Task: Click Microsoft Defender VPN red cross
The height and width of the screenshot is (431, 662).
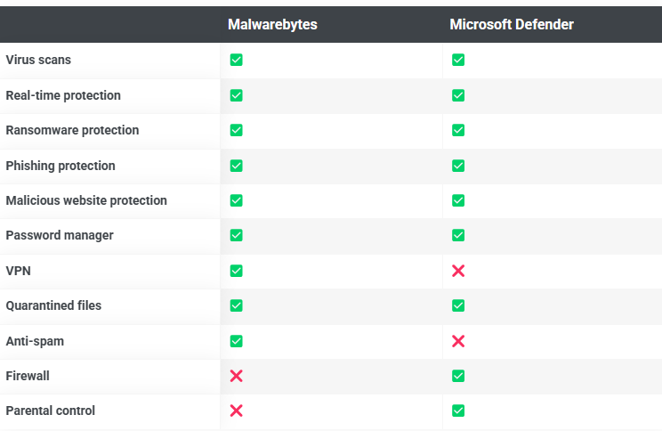Action: (x=458, y=271)
